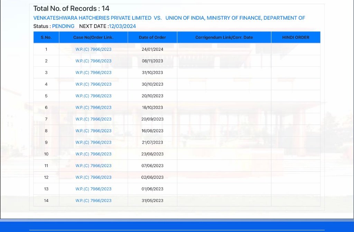Click the HINDI ORDER column header

coord(296,37)
